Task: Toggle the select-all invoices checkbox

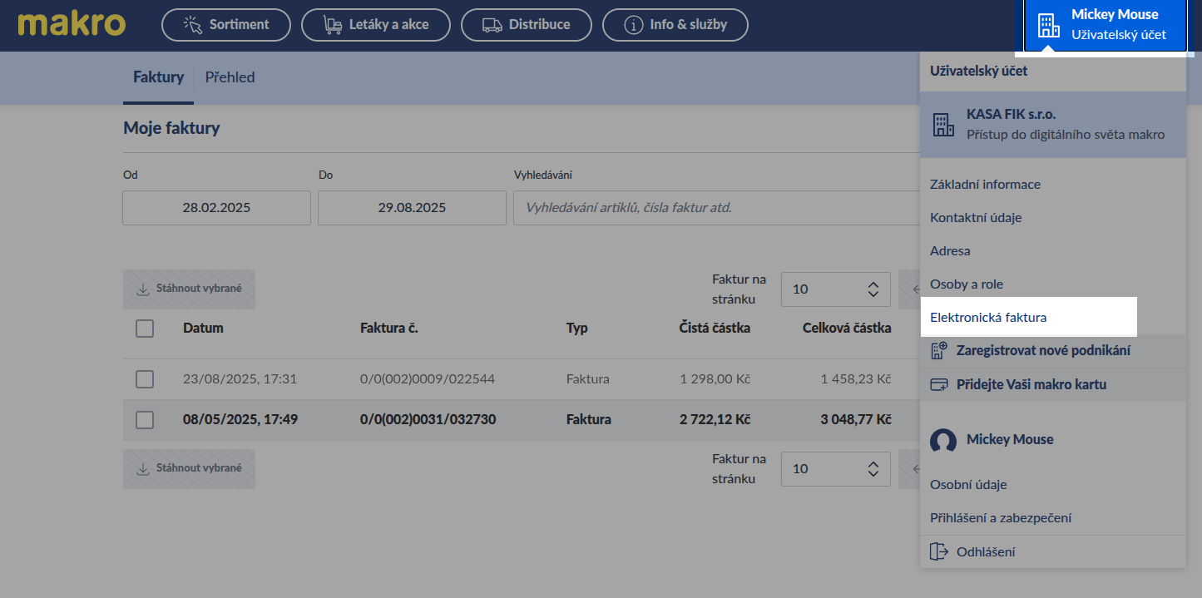Action: [x=145, y=329]
